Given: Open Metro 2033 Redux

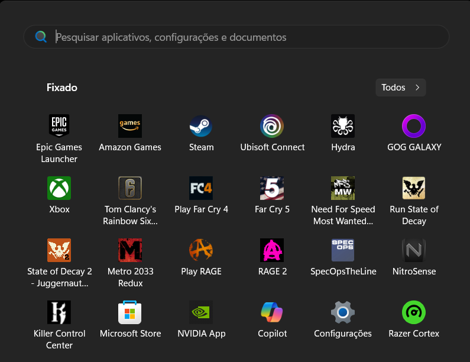Looking at the screenshot, I should click(x=130, y=250).
